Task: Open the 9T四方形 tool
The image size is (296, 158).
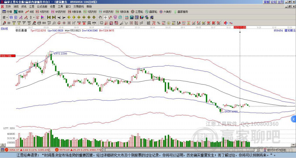Action: (x=106, y=12)
